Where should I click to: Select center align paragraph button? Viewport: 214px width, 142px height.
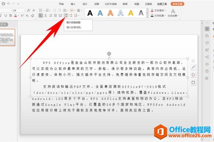click(x=46, y=15)
